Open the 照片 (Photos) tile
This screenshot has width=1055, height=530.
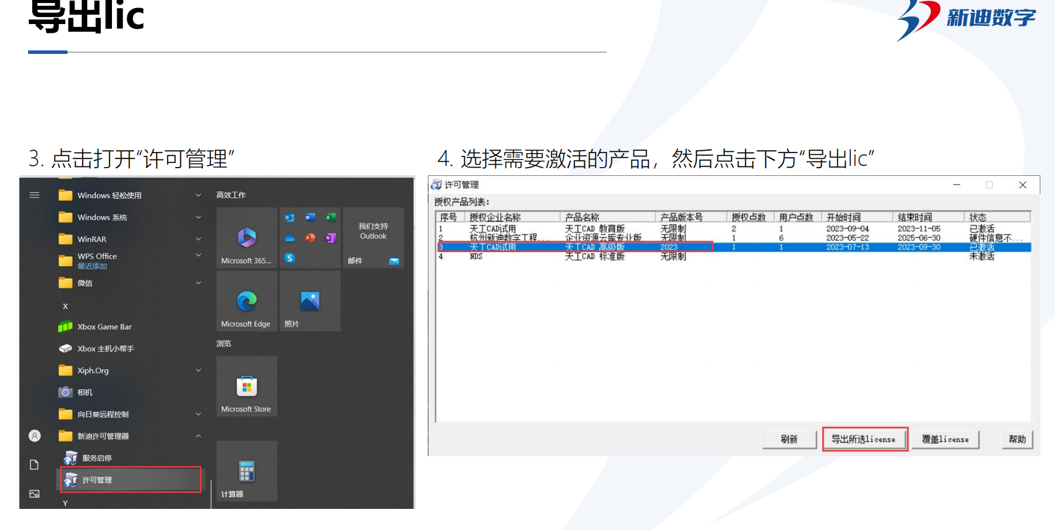pos(309,301)
